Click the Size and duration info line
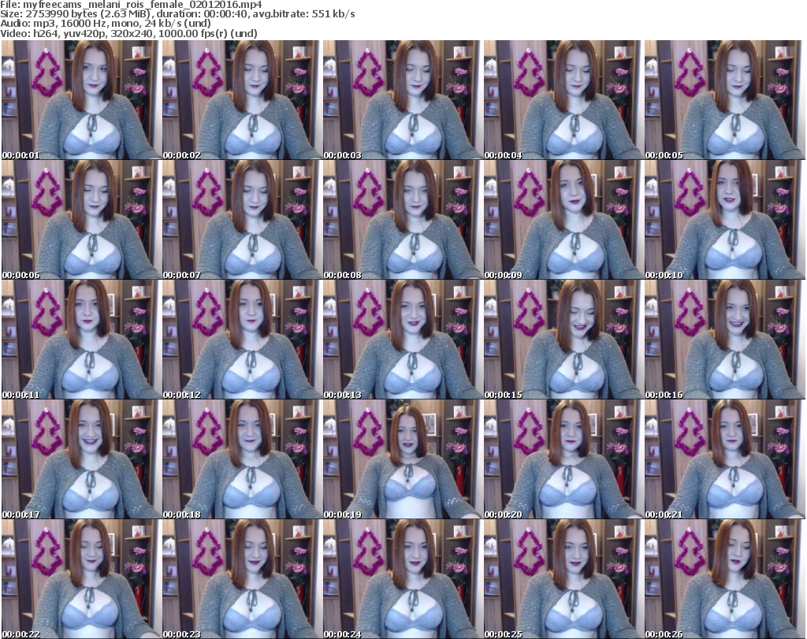This screenshot has width=807, height=639. 177,14
